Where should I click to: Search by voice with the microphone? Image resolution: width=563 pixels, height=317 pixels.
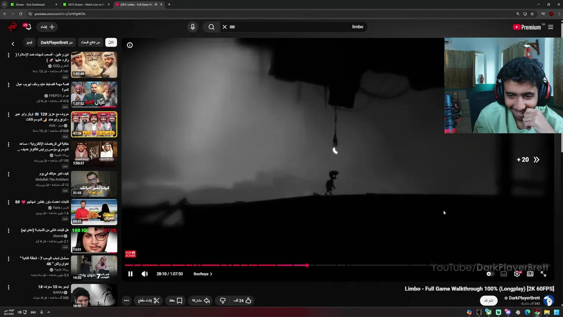pos(193,27)
